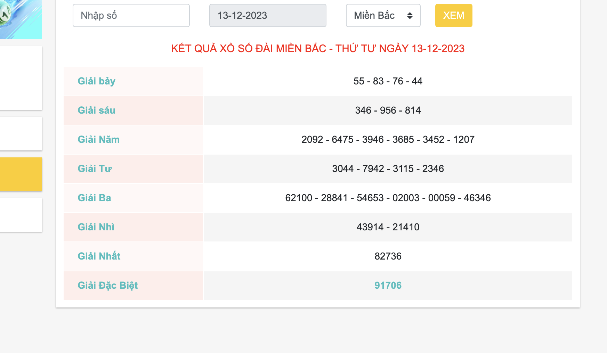The height and width of the screenshot is (353, 607).
Task: Click the Nhập số input field
Action: tap(131, 16)
